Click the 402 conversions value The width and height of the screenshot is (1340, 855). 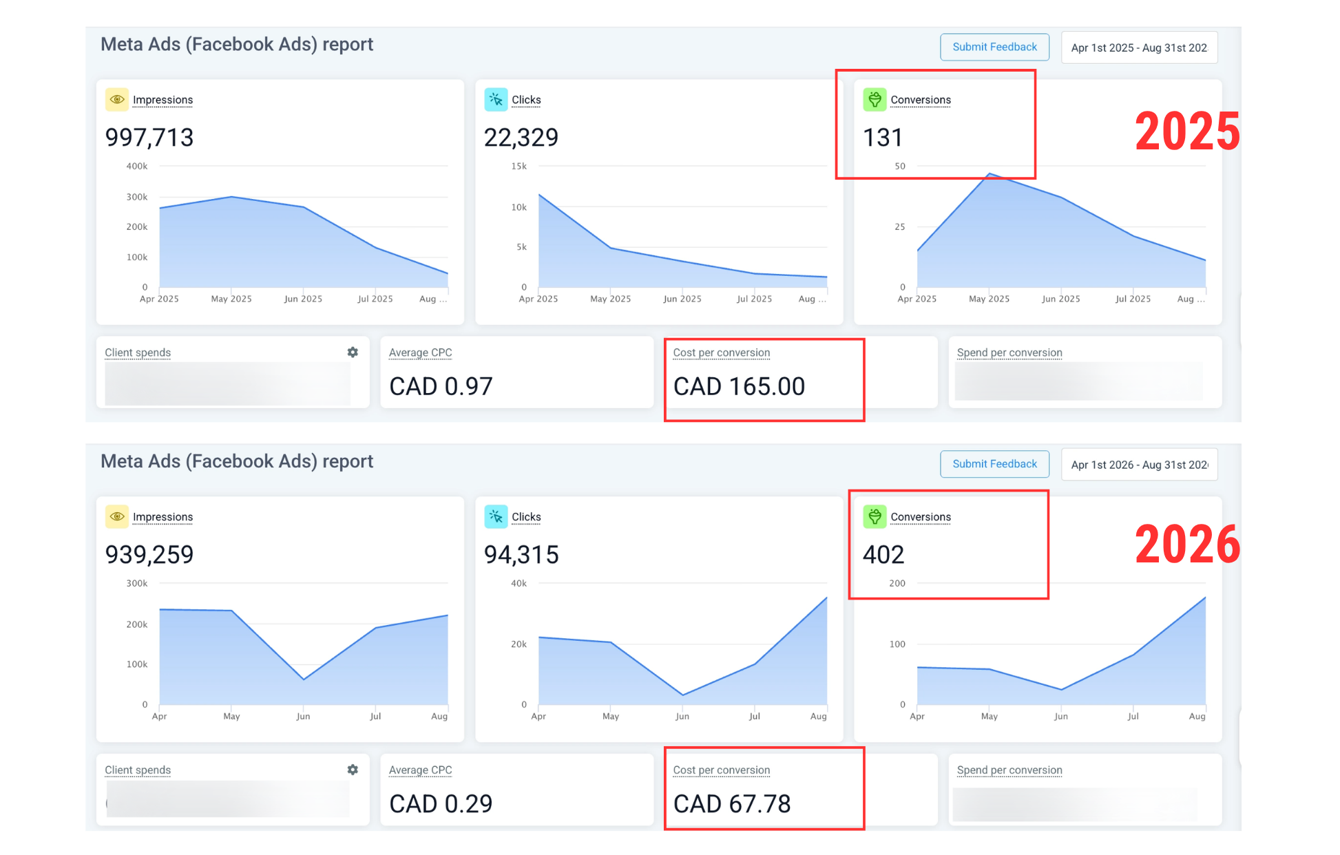[883, 555]
